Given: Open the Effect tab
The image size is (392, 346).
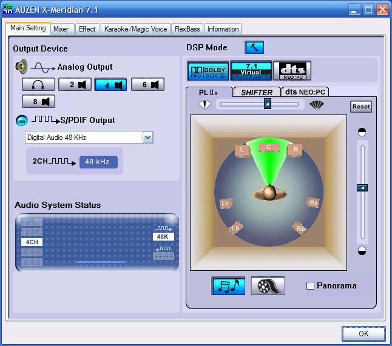Looking at the screenshot, I should point(87,29).
